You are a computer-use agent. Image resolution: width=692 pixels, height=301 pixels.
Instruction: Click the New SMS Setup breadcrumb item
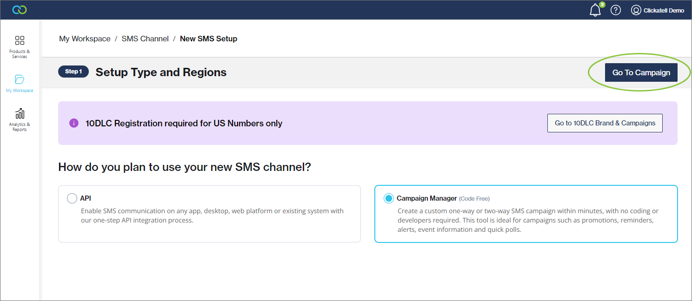tap(208, 39)
